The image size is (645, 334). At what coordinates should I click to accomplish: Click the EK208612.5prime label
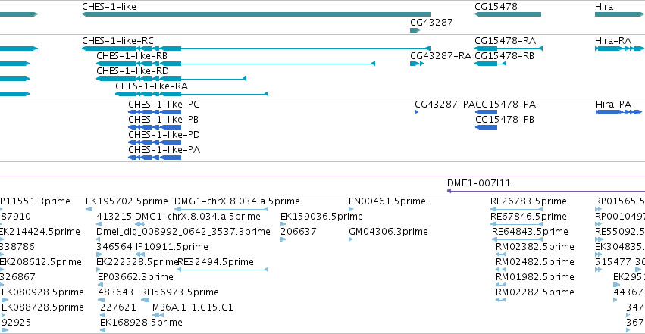tap(41, 262)
